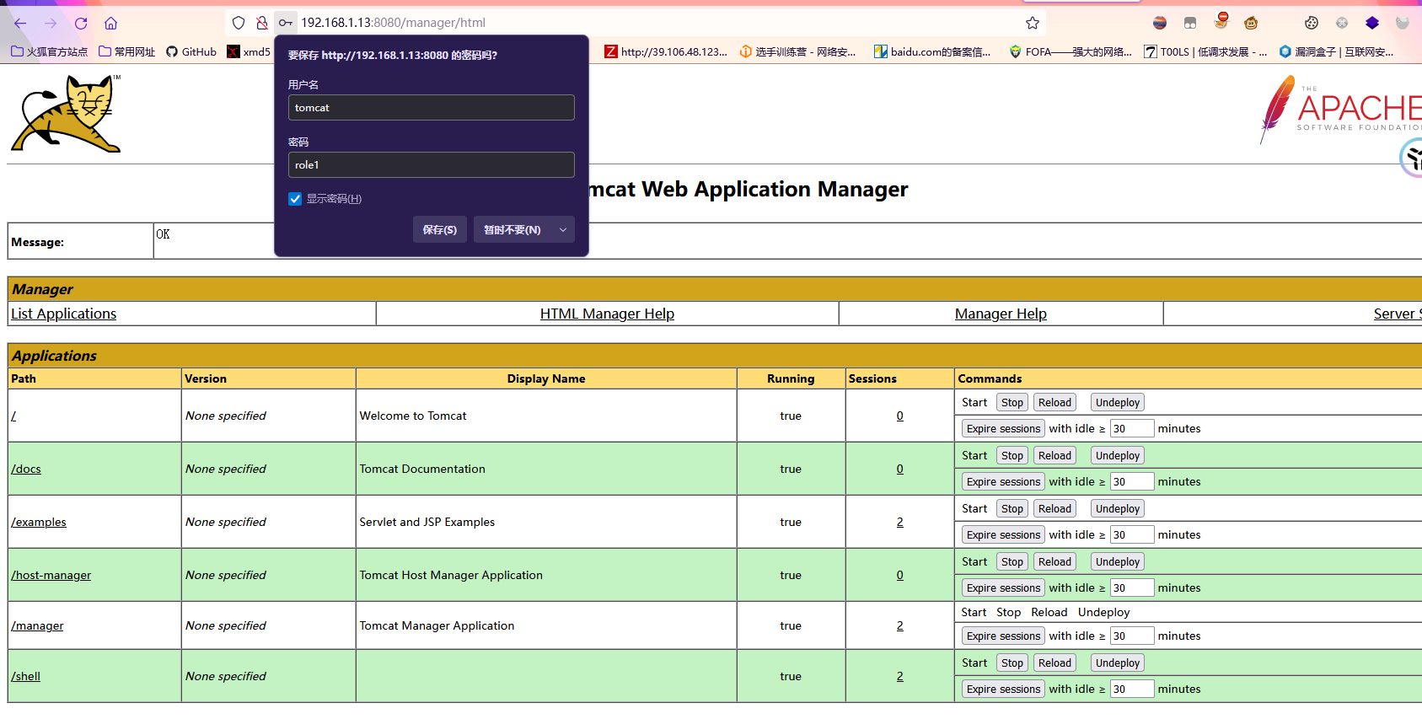
Task: Click the purple diamond extension icon
Action: point(1372,23)
